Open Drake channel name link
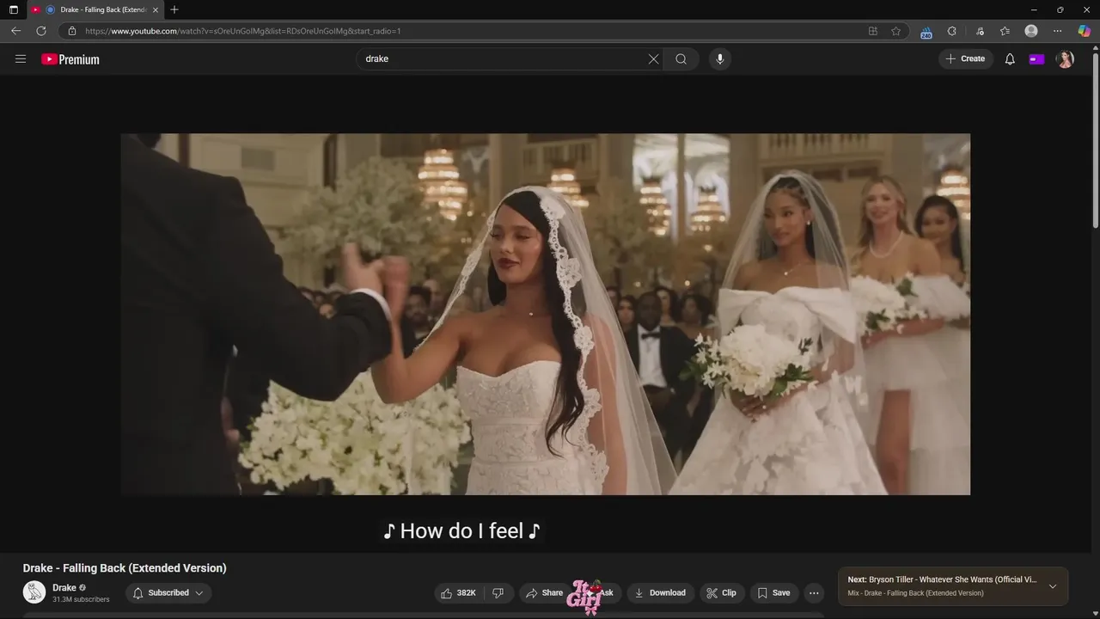The height and width of the screenshot is (619, 1100). pos(64,588)
